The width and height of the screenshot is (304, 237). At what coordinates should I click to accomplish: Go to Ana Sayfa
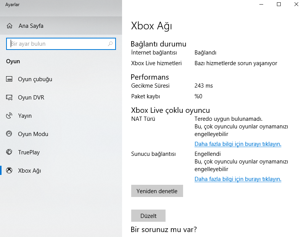[x=61, y=26]
